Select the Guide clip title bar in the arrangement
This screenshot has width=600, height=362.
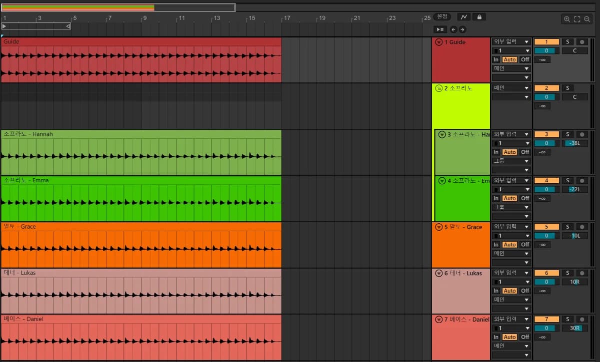coord(141,42)
